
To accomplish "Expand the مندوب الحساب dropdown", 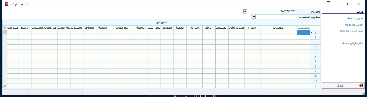I will [254, 17].
